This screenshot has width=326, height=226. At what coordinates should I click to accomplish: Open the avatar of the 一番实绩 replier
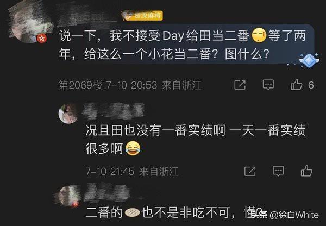(x=68, y=114)
